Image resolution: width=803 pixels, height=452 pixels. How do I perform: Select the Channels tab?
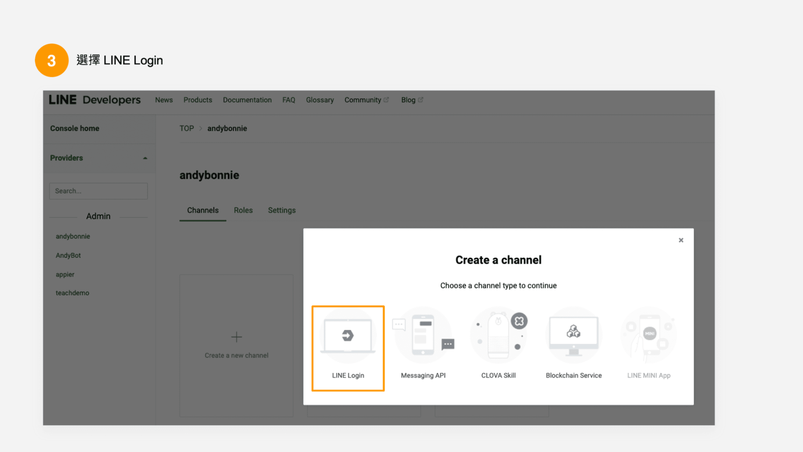(203, 210)
